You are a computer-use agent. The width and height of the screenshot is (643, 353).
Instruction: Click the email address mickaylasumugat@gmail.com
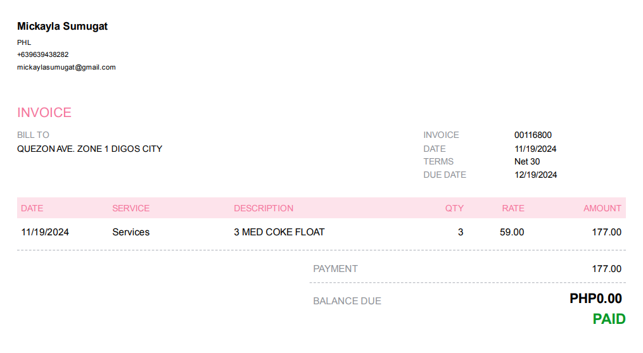coord(67,67)
